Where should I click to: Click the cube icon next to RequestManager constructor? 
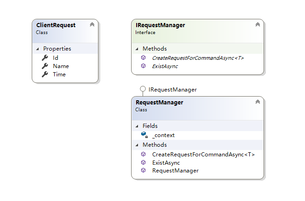pyautogui.click(x=144, y=171)
